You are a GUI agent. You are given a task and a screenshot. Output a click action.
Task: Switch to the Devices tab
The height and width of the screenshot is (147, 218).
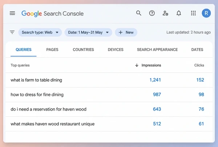[116, 49]
